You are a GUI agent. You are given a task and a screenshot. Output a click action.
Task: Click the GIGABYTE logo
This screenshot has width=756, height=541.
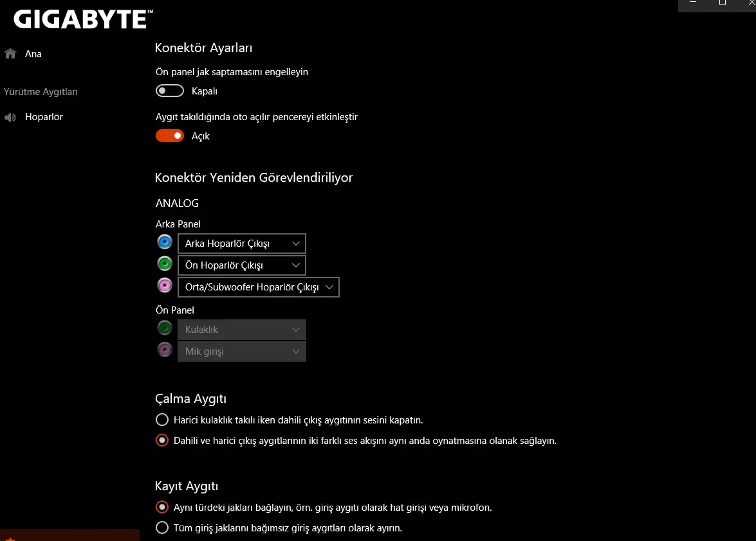pos(83,19)
